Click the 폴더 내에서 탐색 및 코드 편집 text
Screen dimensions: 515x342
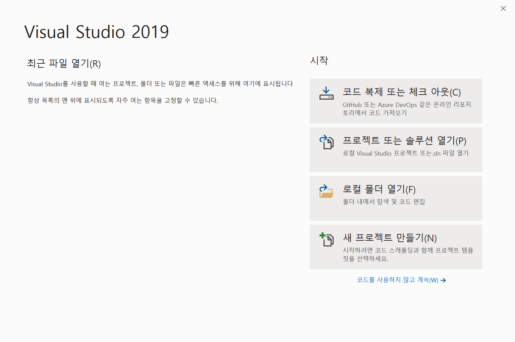click(384, 202)
